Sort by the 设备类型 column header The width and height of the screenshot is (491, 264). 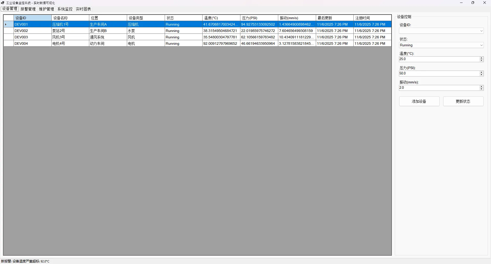(x=146, y=18)
